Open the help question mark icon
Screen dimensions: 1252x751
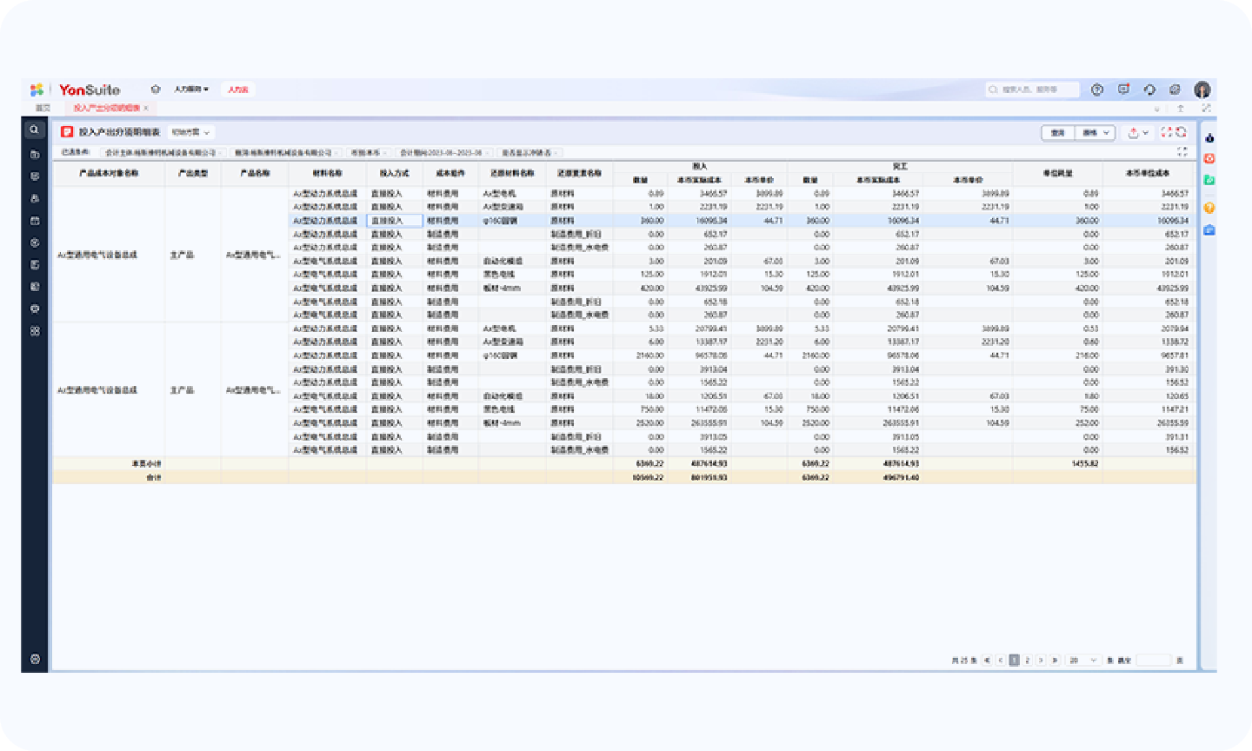click(x=1097, y=90)
